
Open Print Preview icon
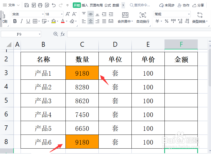(47, 5)
